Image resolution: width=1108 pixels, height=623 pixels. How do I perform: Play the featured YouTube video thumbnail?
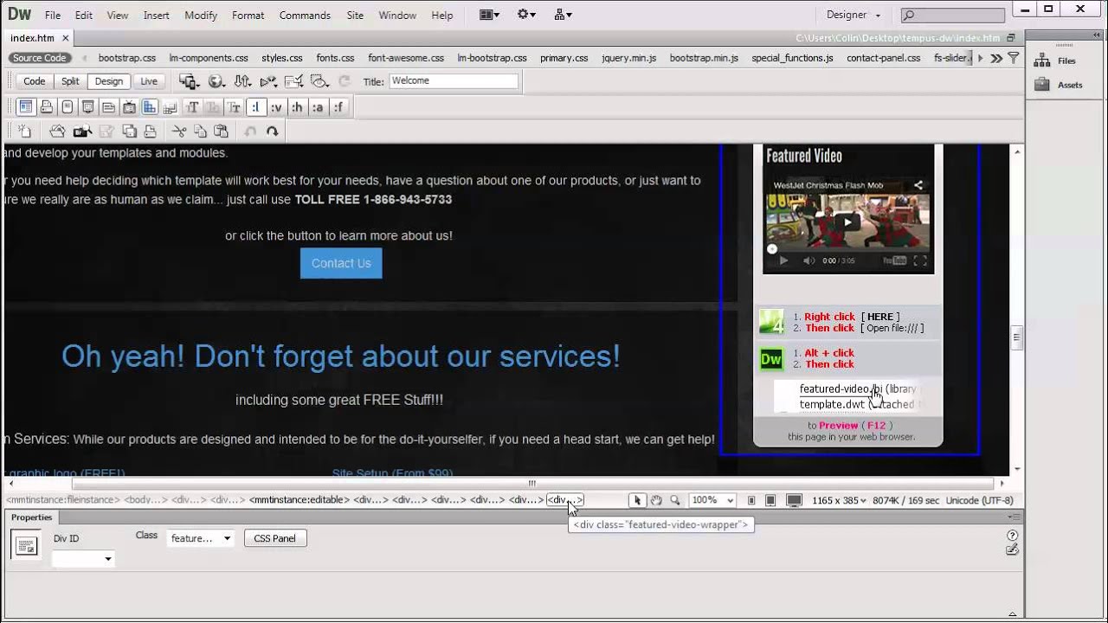847,222
